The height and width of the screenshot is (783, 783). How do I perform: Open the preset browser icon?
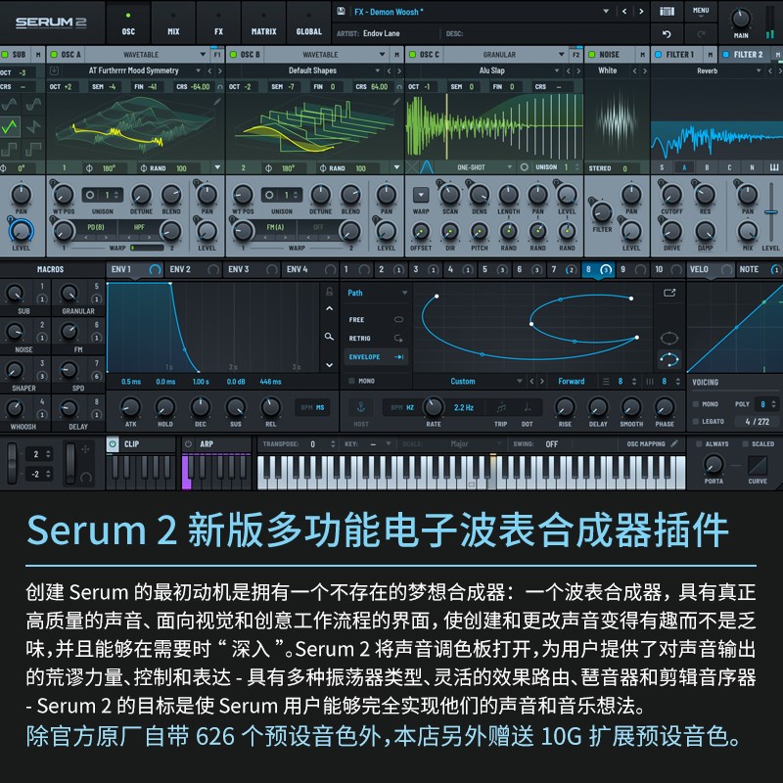pyautogui.click(x=667, y=11)
